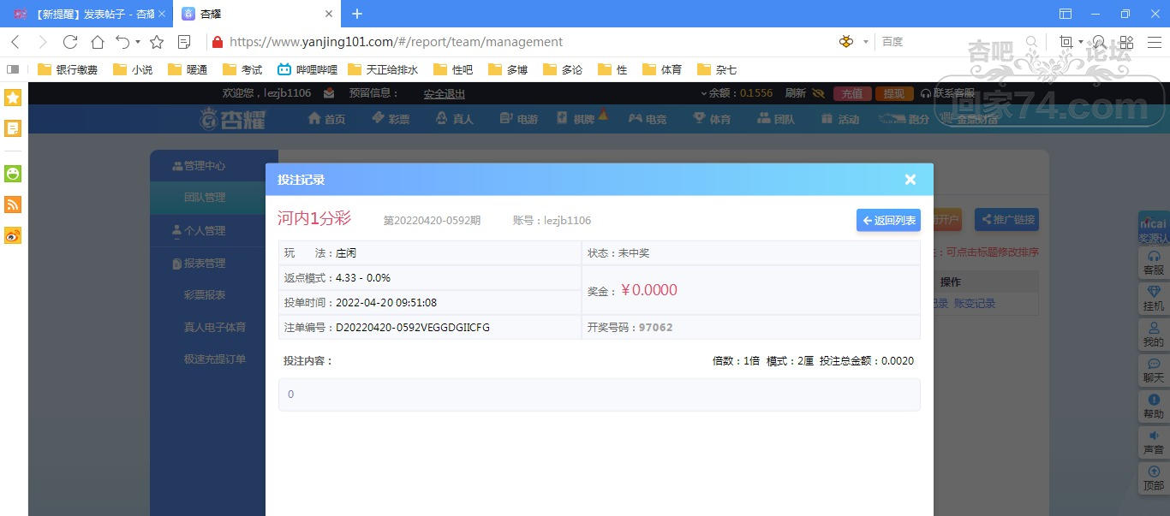The width and height of the screenshot is (1170, 516).
Task: Close the 杏耀 tab
Action: point(329,14)
